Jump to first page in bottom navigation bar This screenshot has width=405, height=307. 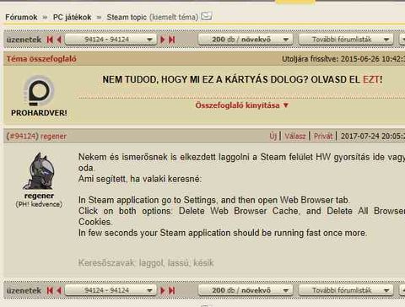50,290
